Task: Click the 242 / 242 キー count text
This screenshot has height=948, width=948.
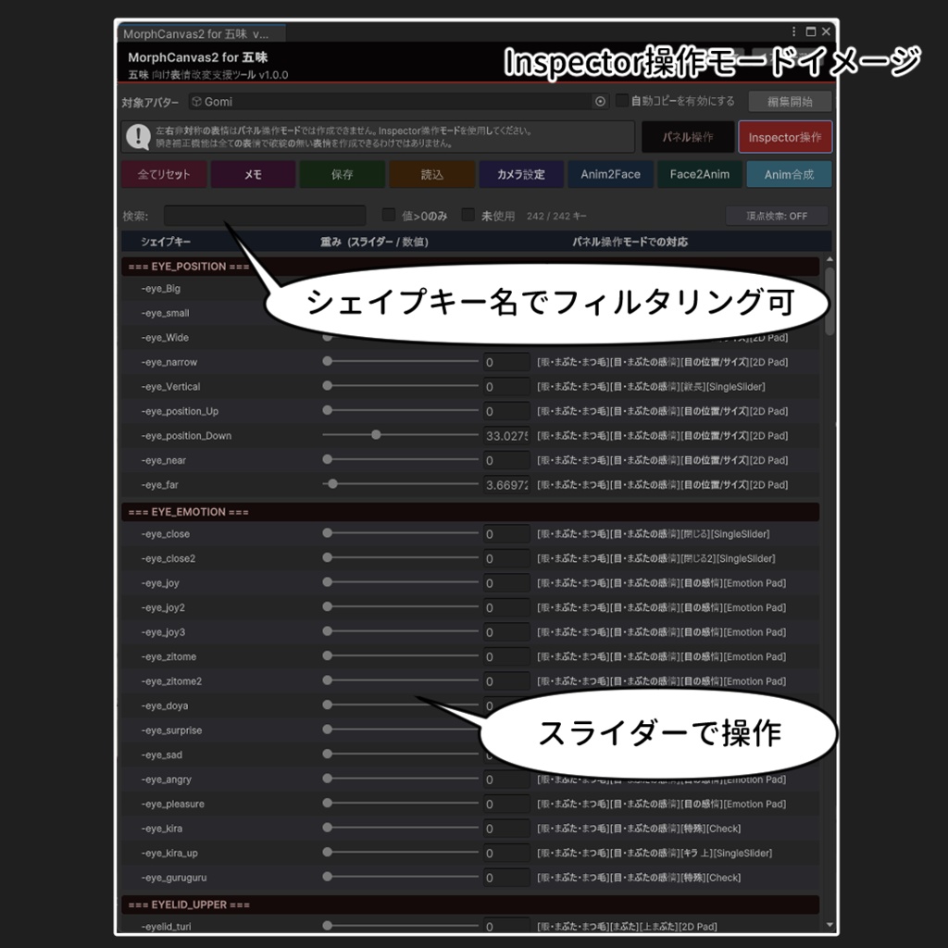Action: [556, 216]
